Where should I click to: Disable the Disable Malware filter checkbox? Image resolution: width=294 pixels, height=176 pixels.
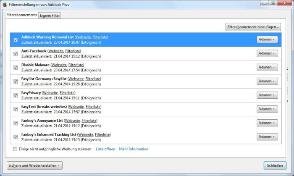pyautogui.click(x=16, y=68)
